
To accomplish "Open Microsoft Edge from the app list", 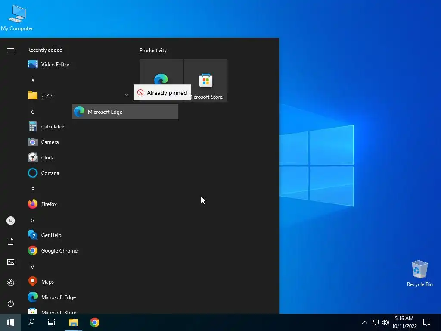I will click(78, 297).
